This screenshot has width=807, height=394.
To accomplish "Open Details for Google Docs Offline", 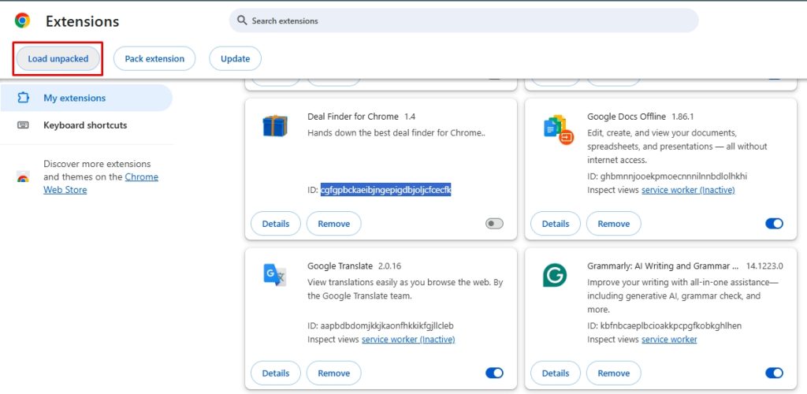I will (556, 224).
